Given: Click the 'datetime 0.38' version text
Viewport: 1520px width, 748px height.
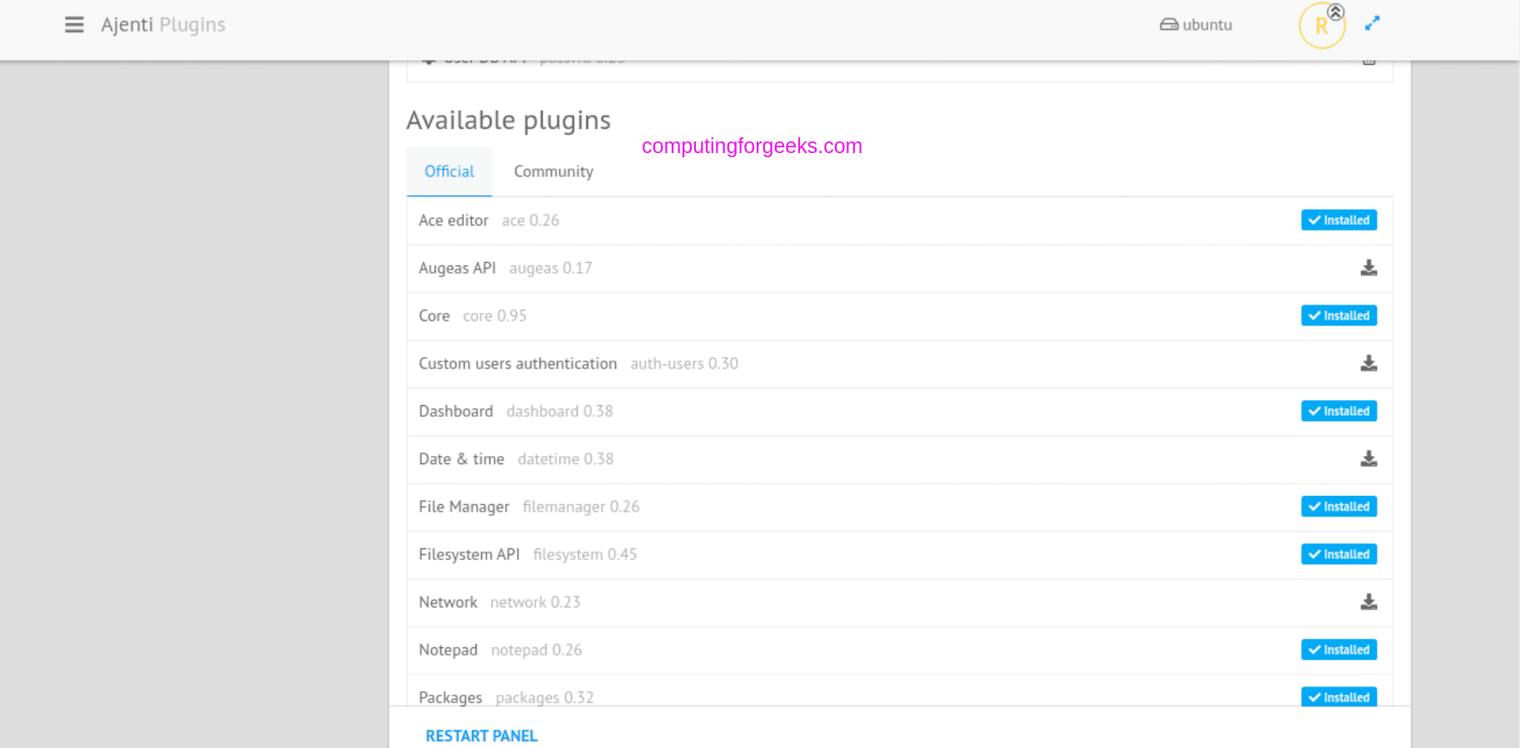Looking at the screenshot, I should pos(565,459).
